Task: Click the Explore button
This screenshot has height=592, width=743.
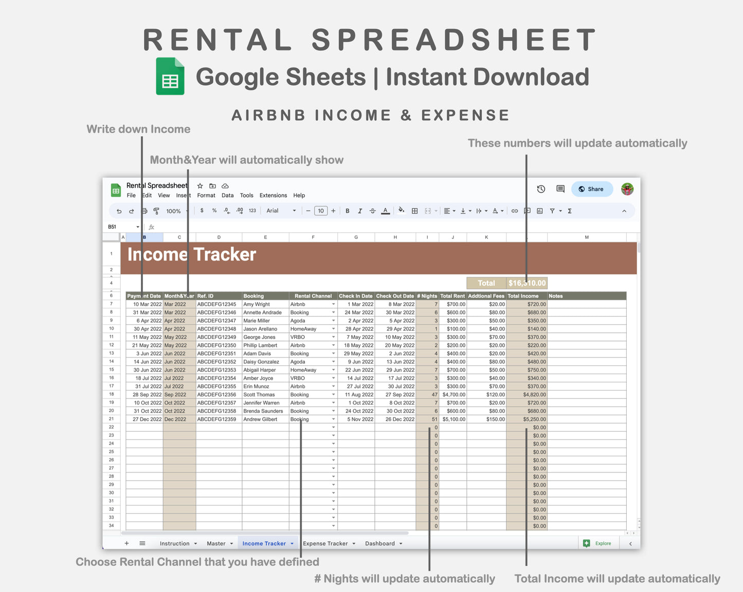Action: pos(598,543)
